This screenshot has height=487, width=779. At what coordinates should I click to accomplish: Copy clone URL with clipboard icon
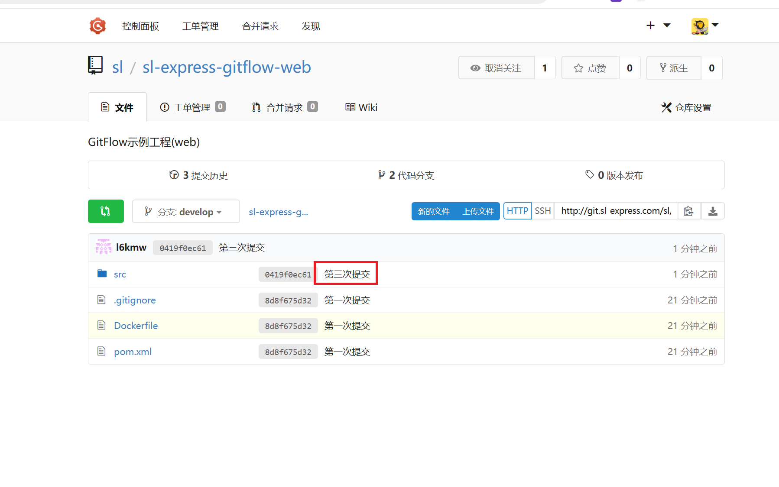(x=689, y=211)
